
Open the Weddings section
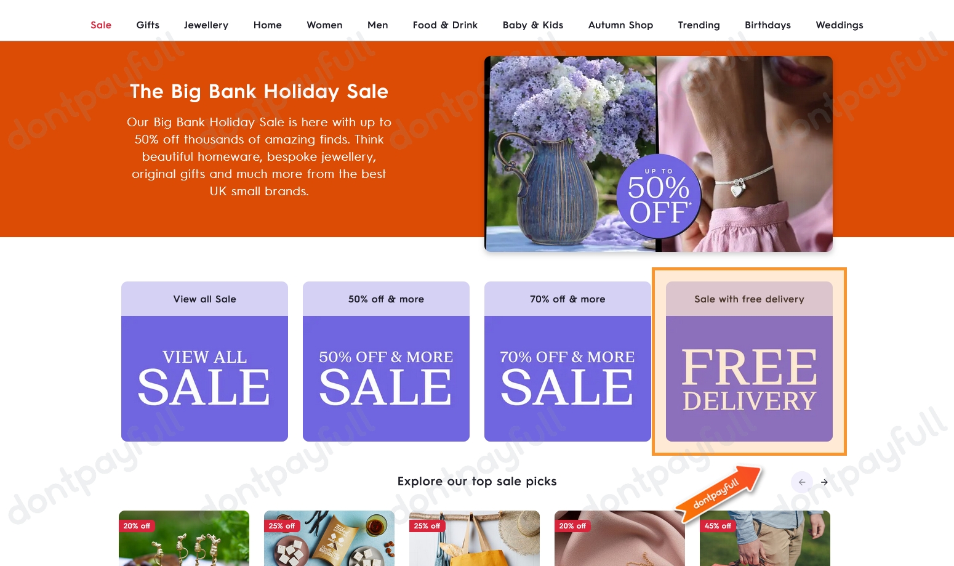coord(840,25)
